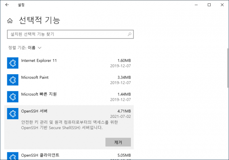Expand the Microsoft 빠른 지원 entry name
229x160 pixels.
point(39,94)
